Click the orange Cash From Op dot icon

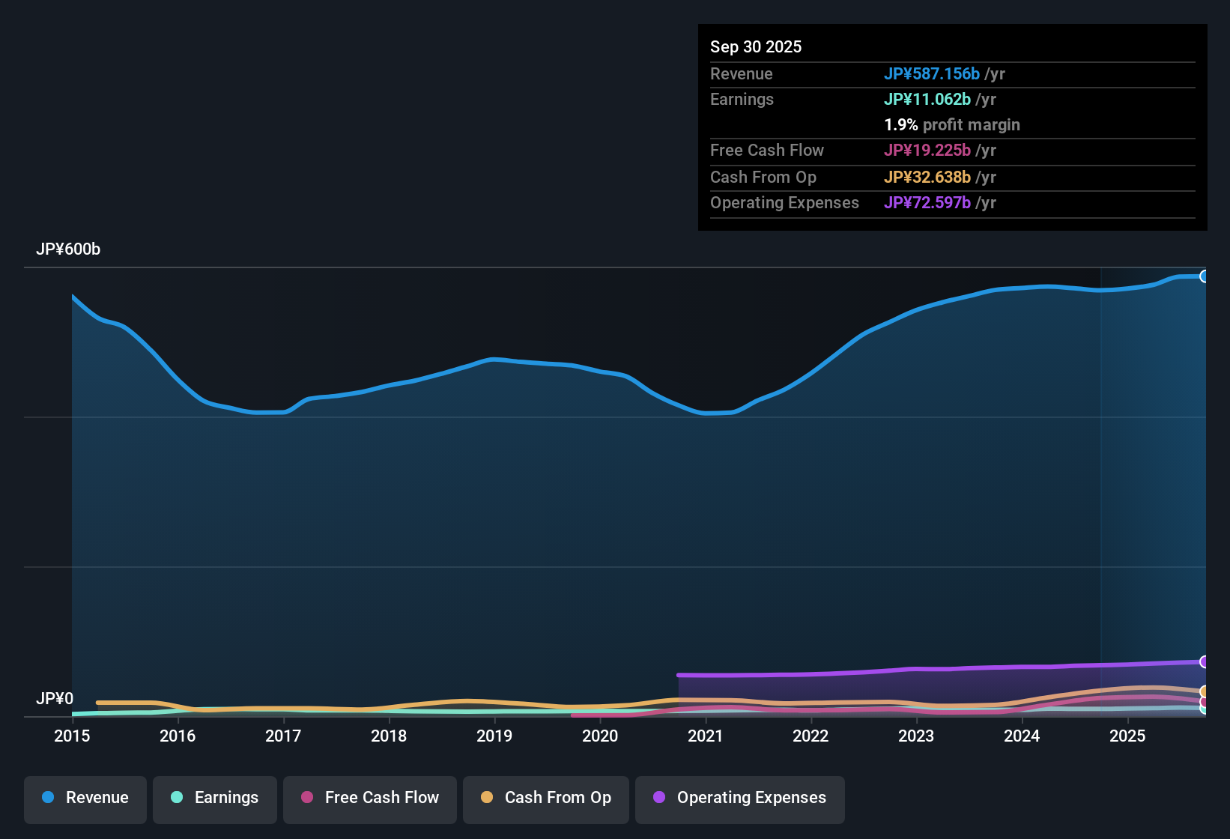coord(487,798)
